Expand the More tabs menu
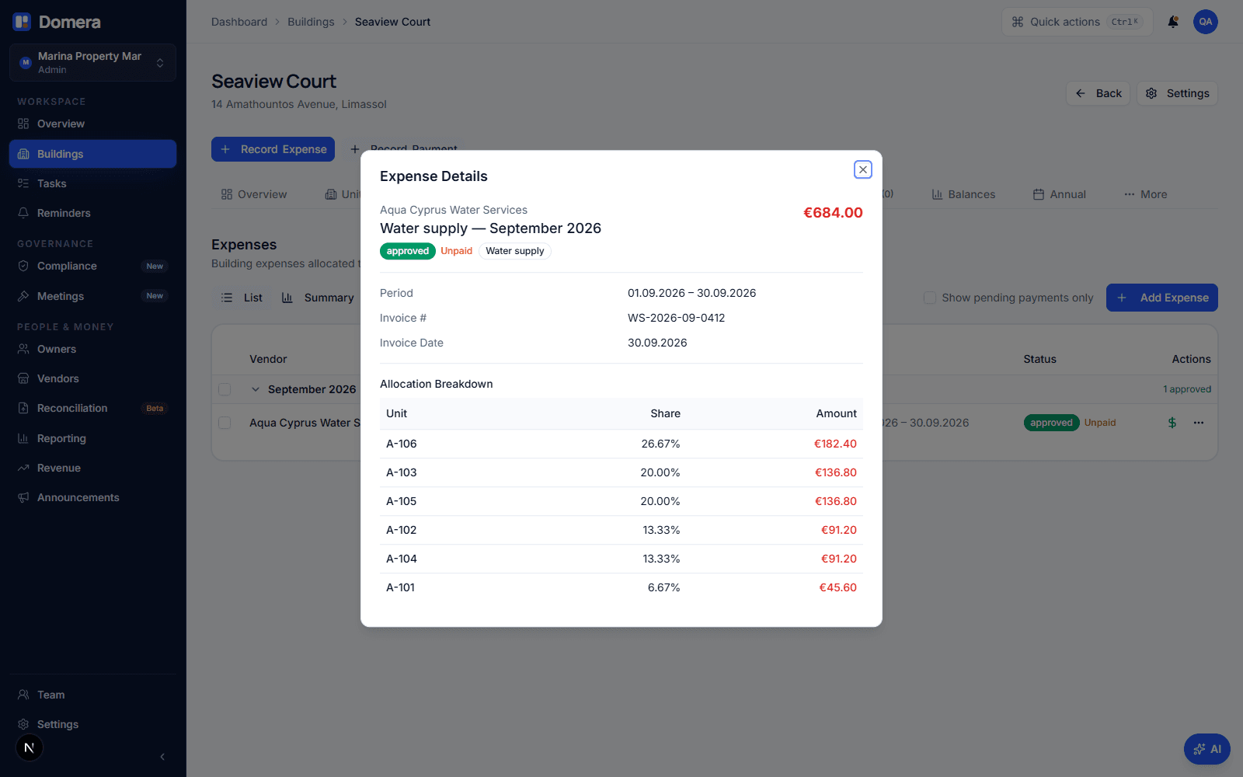The width and height of the screenshot is (1243, 777). click(1145, 194)
